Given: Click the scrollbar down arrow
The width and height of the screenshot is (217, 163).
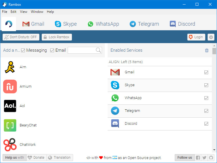Looking at the screenshot, I should (x=214, y=150).
